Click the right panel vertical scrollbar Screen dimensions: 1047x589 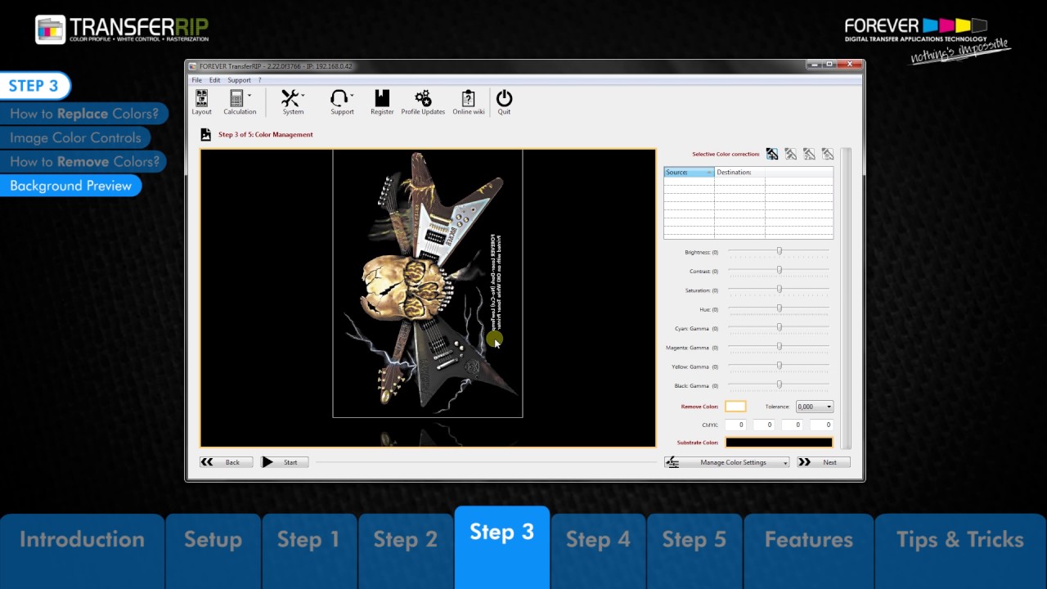[x=846, y=298]
